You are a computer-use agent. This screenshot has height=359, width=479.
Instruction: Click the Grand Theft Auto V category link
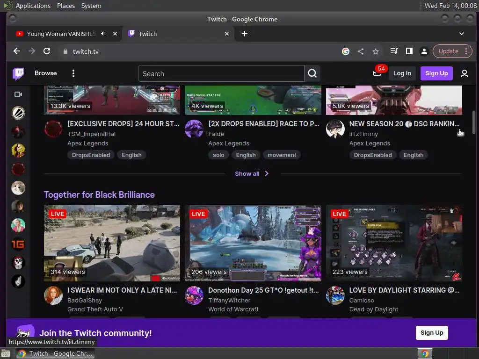95,309
